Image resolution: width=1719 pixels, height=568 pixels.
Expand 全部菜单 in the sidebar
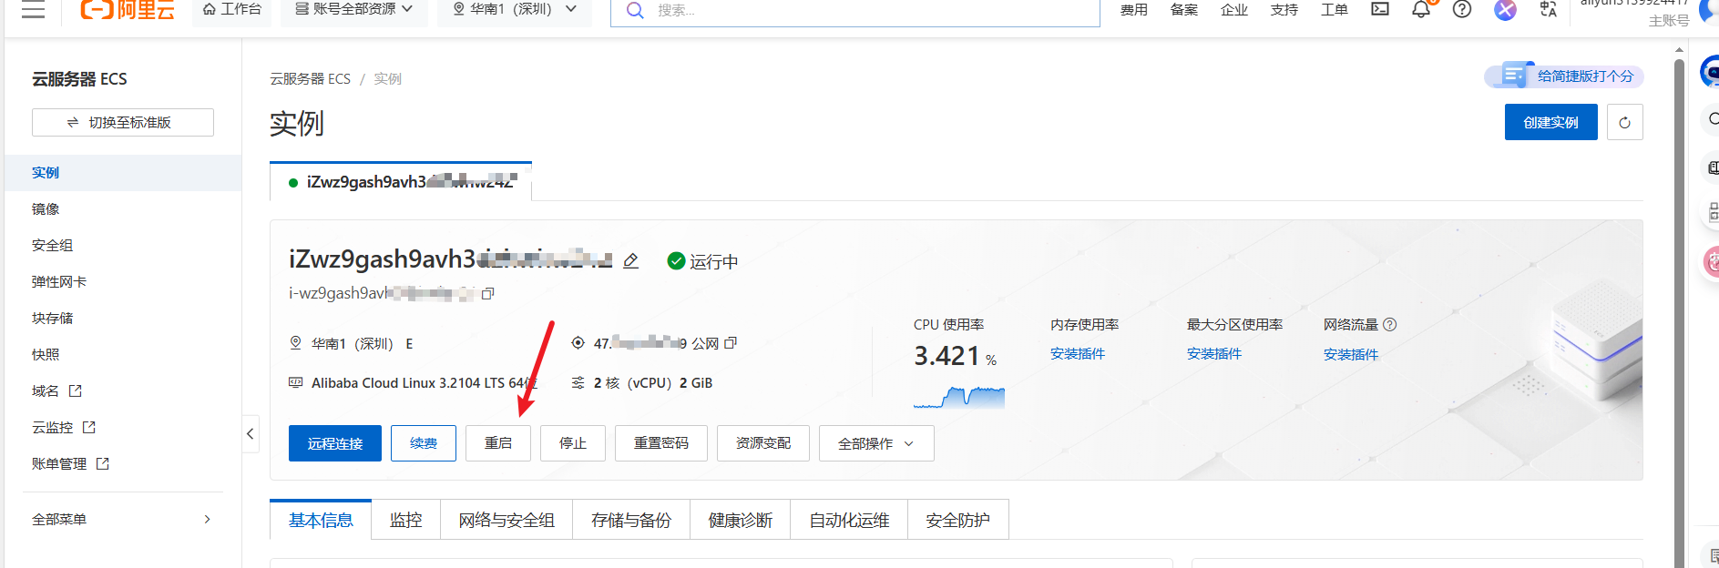(123, 519)
